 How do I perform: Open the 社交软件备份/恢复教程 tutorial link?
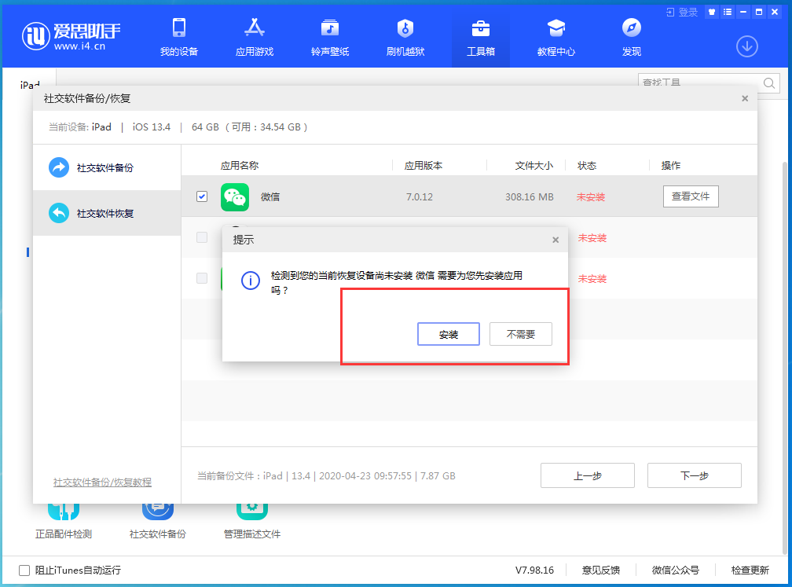[102, 482]
